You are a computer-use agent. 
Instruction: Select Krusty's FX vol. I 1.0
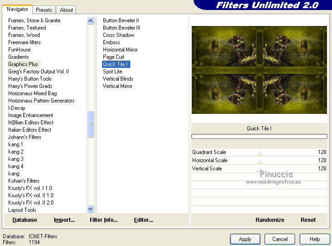pos(30,188)
